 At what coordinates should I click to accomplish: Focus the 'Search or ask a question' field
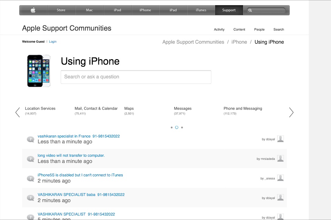pyautogui.click(x=136, y=77)
